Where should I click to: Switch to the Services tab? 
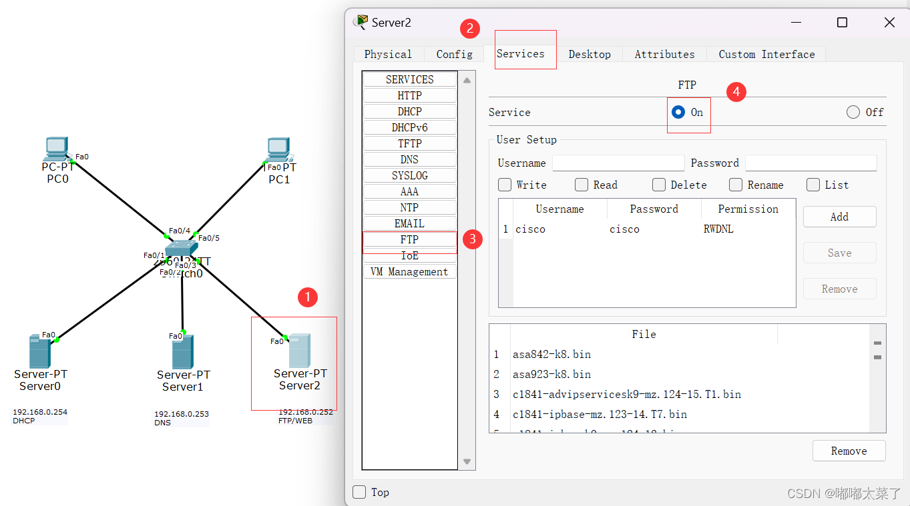pos(521,53)
